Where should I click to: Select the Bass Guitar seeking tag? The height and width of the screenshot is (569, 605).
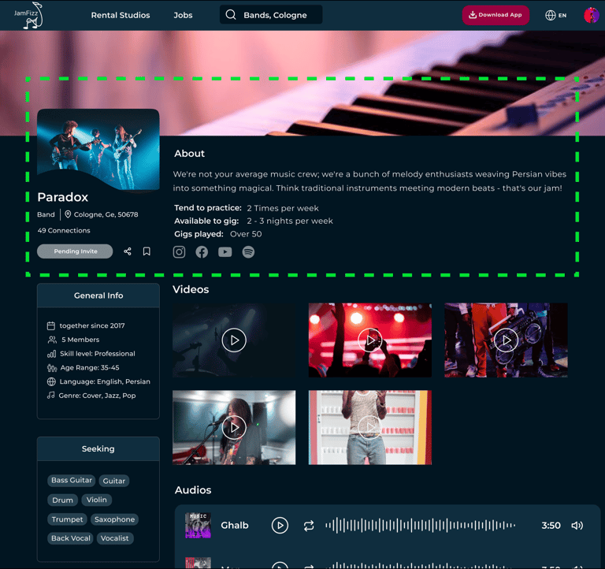coord(72,480)
